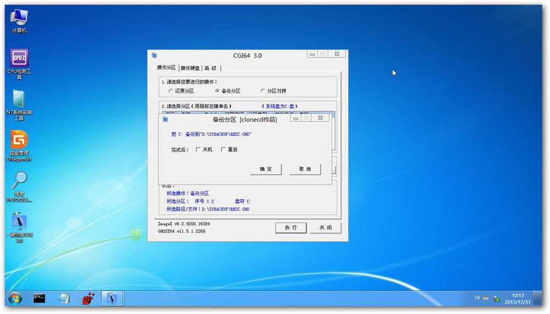This screenshot has width=550, height=314.
Task: Click the 所选操作：备份分区 status line
Action: [188, 193]
